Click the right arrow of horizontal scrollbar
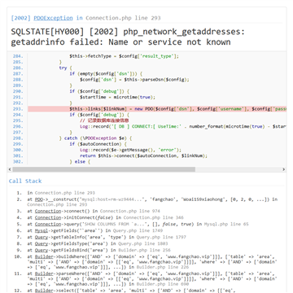Image resolution: width=293 pixels, height=293 pixels. [x=284, y=169]
